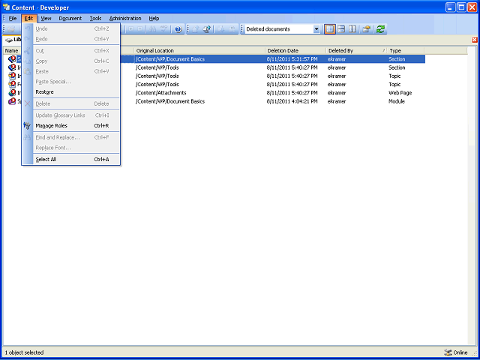This screenshot has width=480, height=360.
Task: Click the greyed toolbar icon left of the view dropdown
Action: [x=232, y=29]
